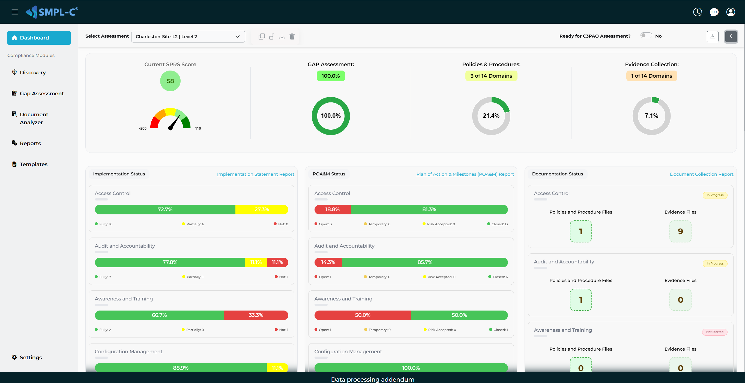Open the Gap Assessment module
This screenshot has height=383, width=745.
42,94
